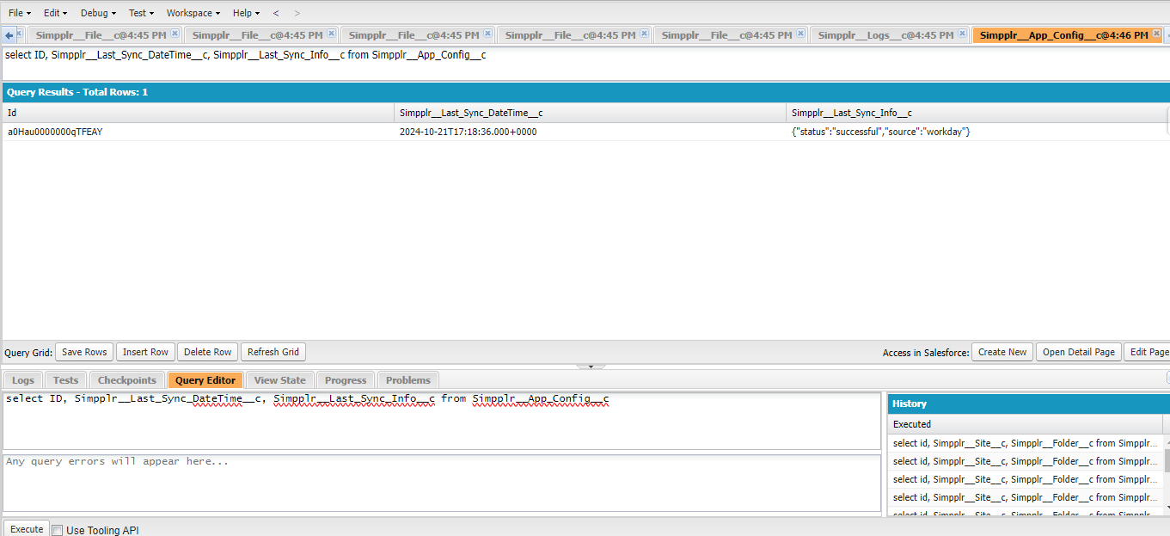Click the Edit Page button
This screenshot has width=1170, height=536.
pyautogui.click(x=1148, y=352)
